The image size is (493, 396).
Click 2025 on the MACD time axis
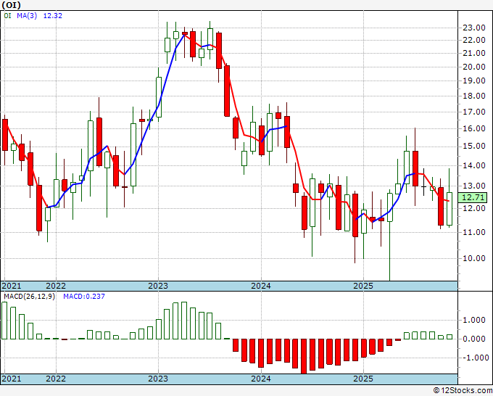363,379
